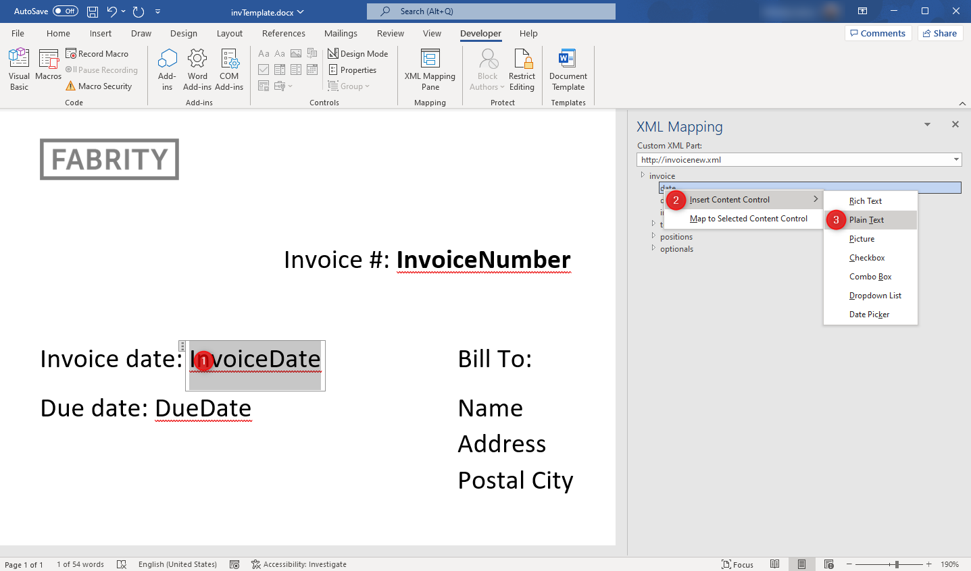The width and height of the screenshot is (971, 571).
Task: Open the Macros dialog
Action: pos(49,65)
